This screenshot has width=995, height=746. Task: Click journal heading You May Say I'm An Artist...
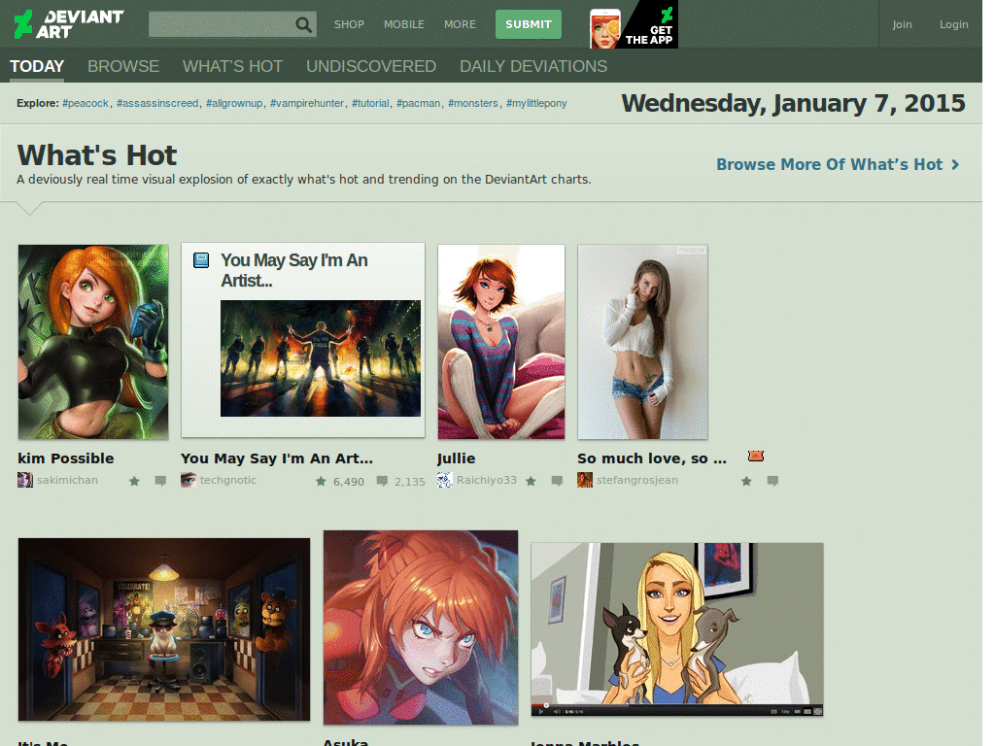294,270
